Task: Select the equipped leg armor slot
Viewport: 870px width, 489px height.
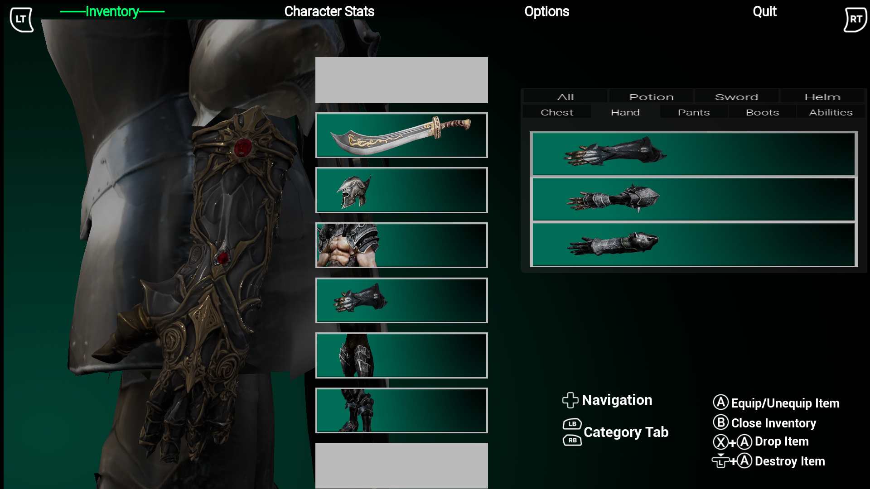Action: tap(401, 355)
